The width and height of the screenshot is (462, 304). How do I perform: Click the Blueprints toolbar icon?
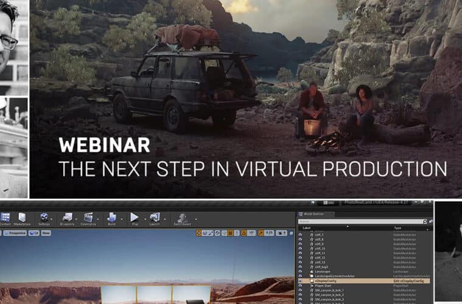pyautogui.click(x=67, y=217)
